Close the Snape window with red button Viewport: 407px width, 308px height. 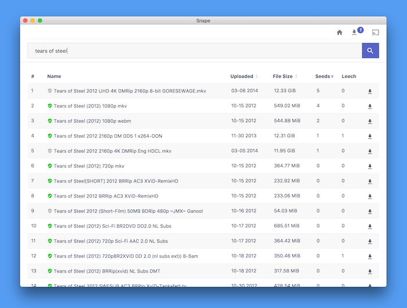click(x=25, y=20)
